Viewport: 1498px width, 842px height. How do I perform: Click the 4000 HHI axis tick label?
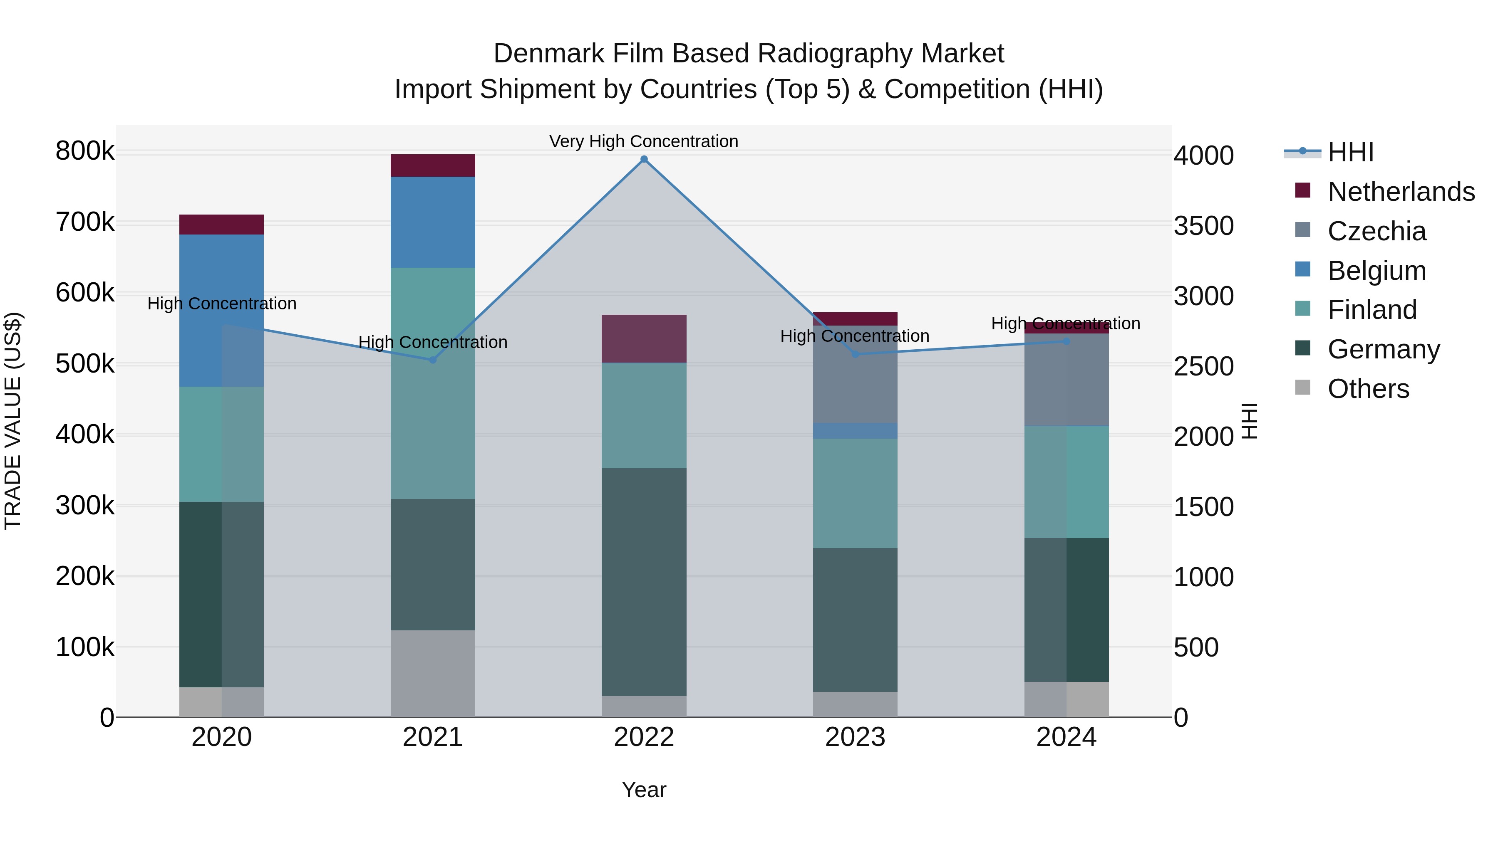[1204, 156]
